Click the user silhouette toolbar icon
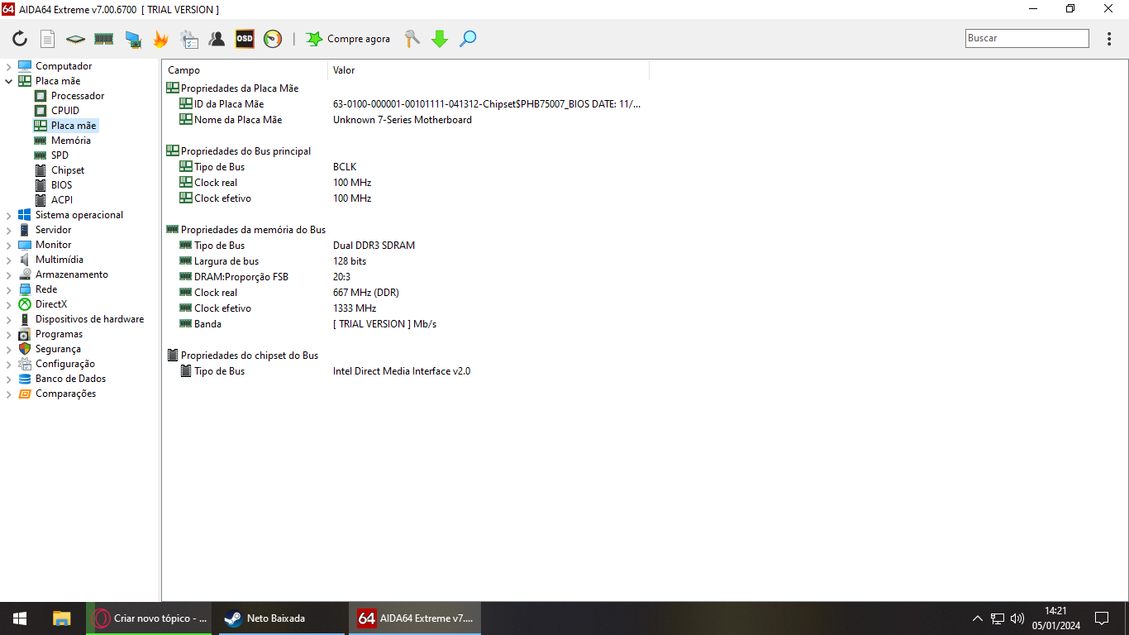The image size is (1129, 635). pyautogui.click(x=217, y=39)
